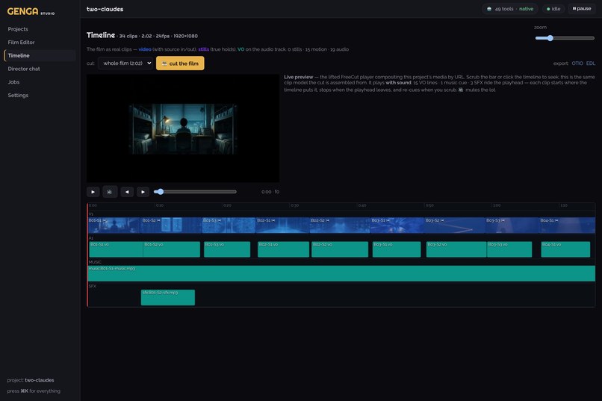Click the 'project: two-claudes' footer text
The width and height of the screenshot is (602, 401).
point(31,380)
